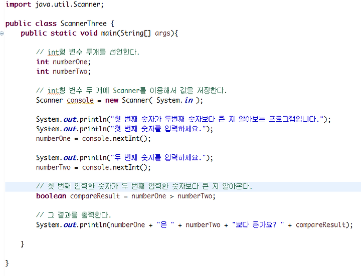Click 'String[] args' parameter

click(145, 34)
